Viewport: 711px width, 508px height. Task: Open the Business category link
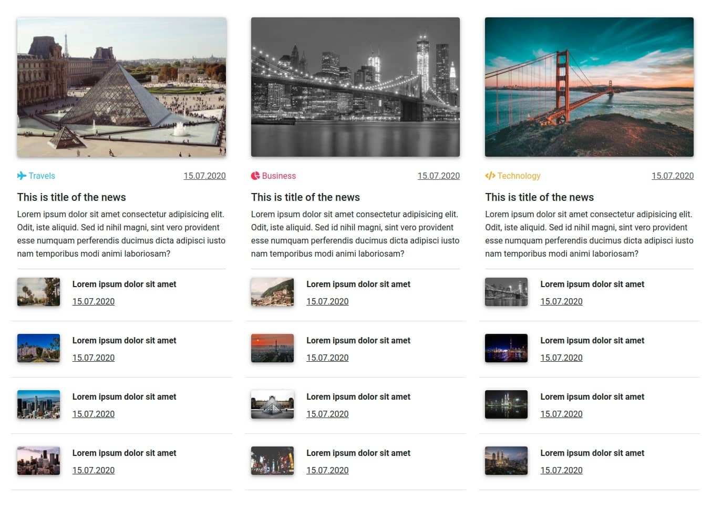(279, 176)
